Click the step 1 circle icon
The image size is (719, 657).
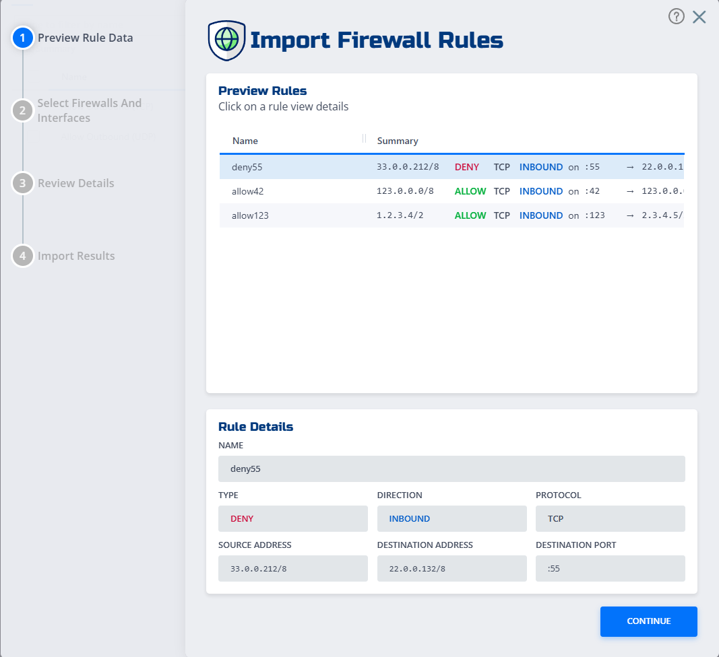23,38
